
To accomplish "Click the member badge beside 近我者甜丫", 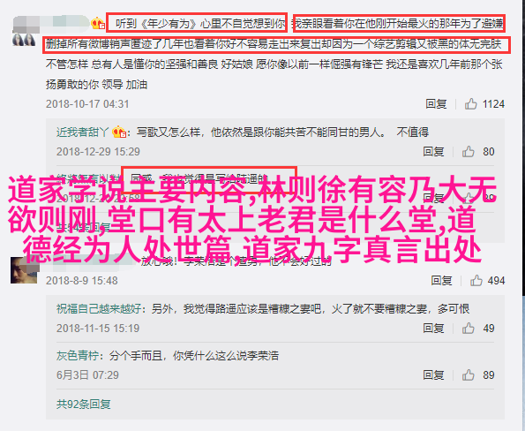I will 119,132.
